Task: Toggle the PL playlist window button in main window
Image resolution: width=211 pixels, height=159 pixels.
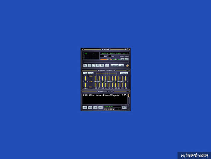Action: tap(127, 59)
